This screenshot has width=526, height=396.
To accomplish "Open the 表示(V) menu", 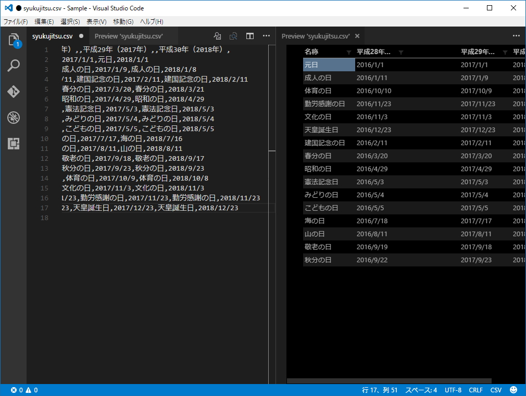I will coord(96,21).
